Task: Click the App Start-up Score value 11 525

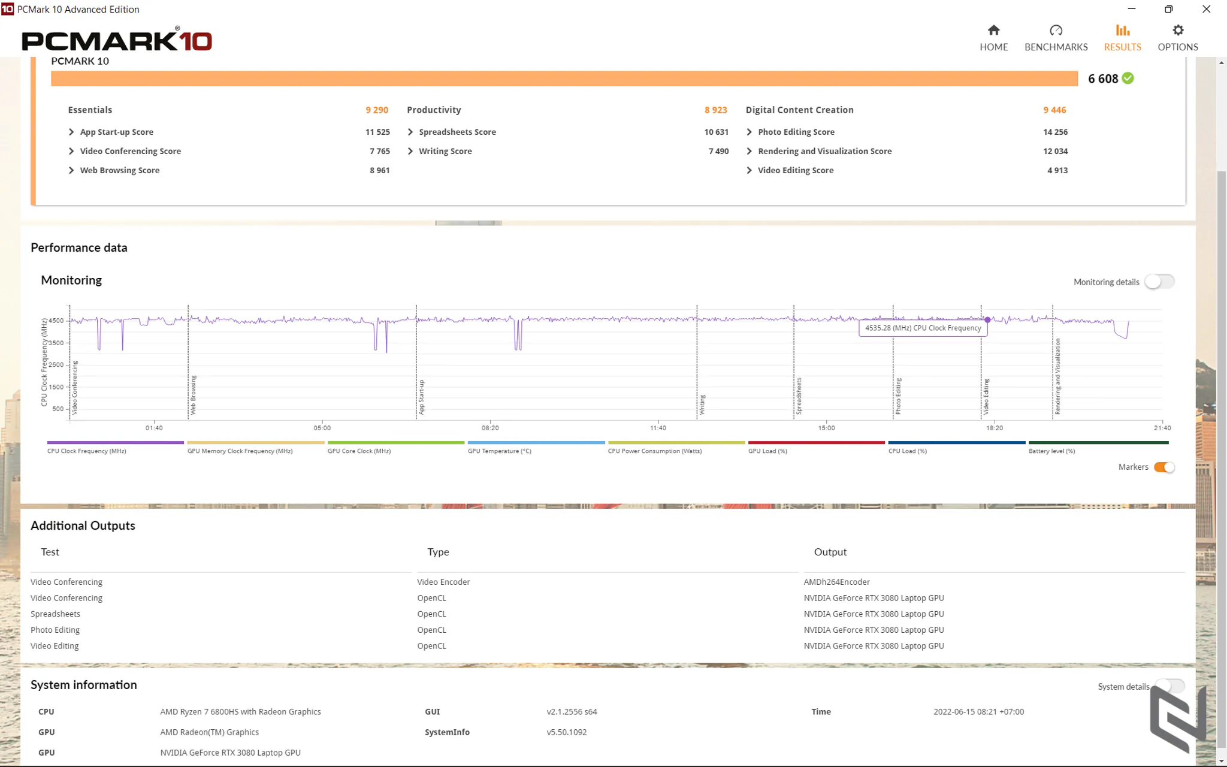Action: click(x=377, y=132)
